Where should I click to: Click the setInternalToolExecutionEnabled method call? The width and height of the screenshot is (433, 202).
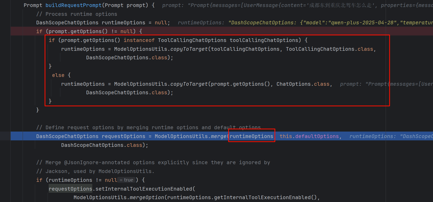144,189
